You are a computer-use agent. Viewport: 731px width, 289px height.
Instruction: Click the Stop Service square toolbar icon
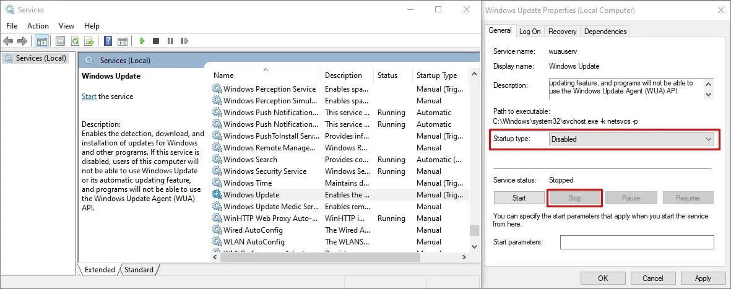[x=156, y=41]
